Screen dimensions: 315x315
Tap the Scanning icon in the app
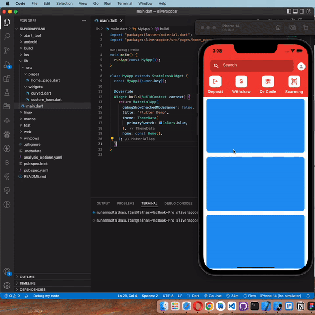click(x=294, y=81)
